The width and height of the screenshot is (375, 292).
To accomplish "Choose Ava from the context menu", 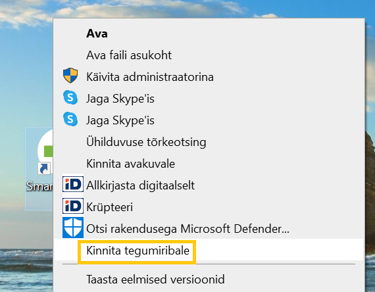I will [97, 34].
